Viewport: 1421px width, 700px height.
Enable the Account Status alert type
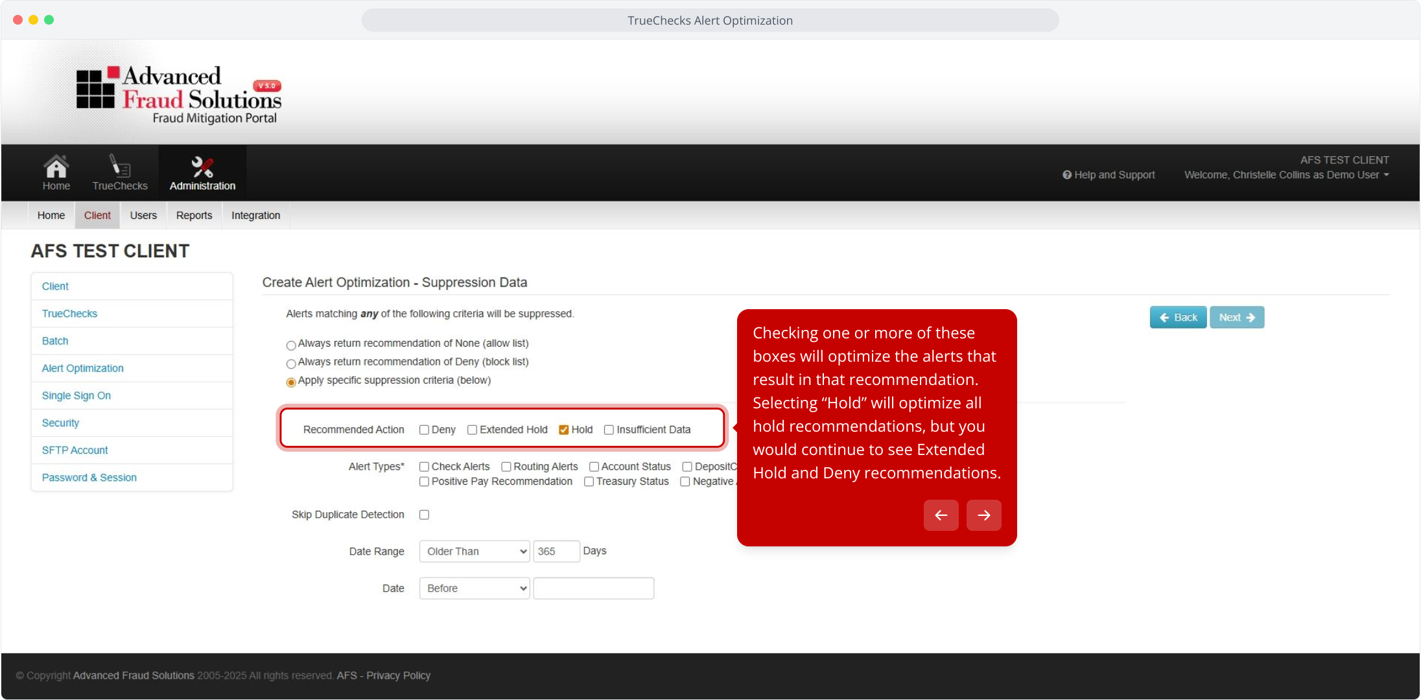(594, 467)
